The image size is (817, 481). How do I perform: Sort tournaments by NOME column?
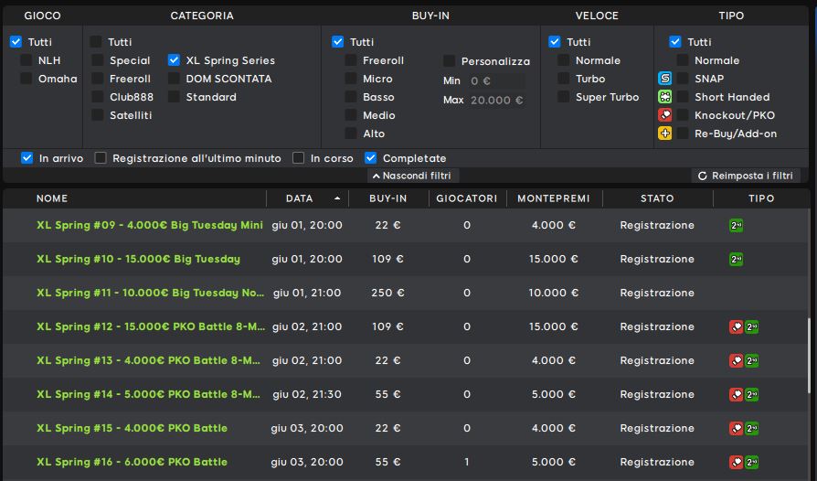click(x=52, y=198)
